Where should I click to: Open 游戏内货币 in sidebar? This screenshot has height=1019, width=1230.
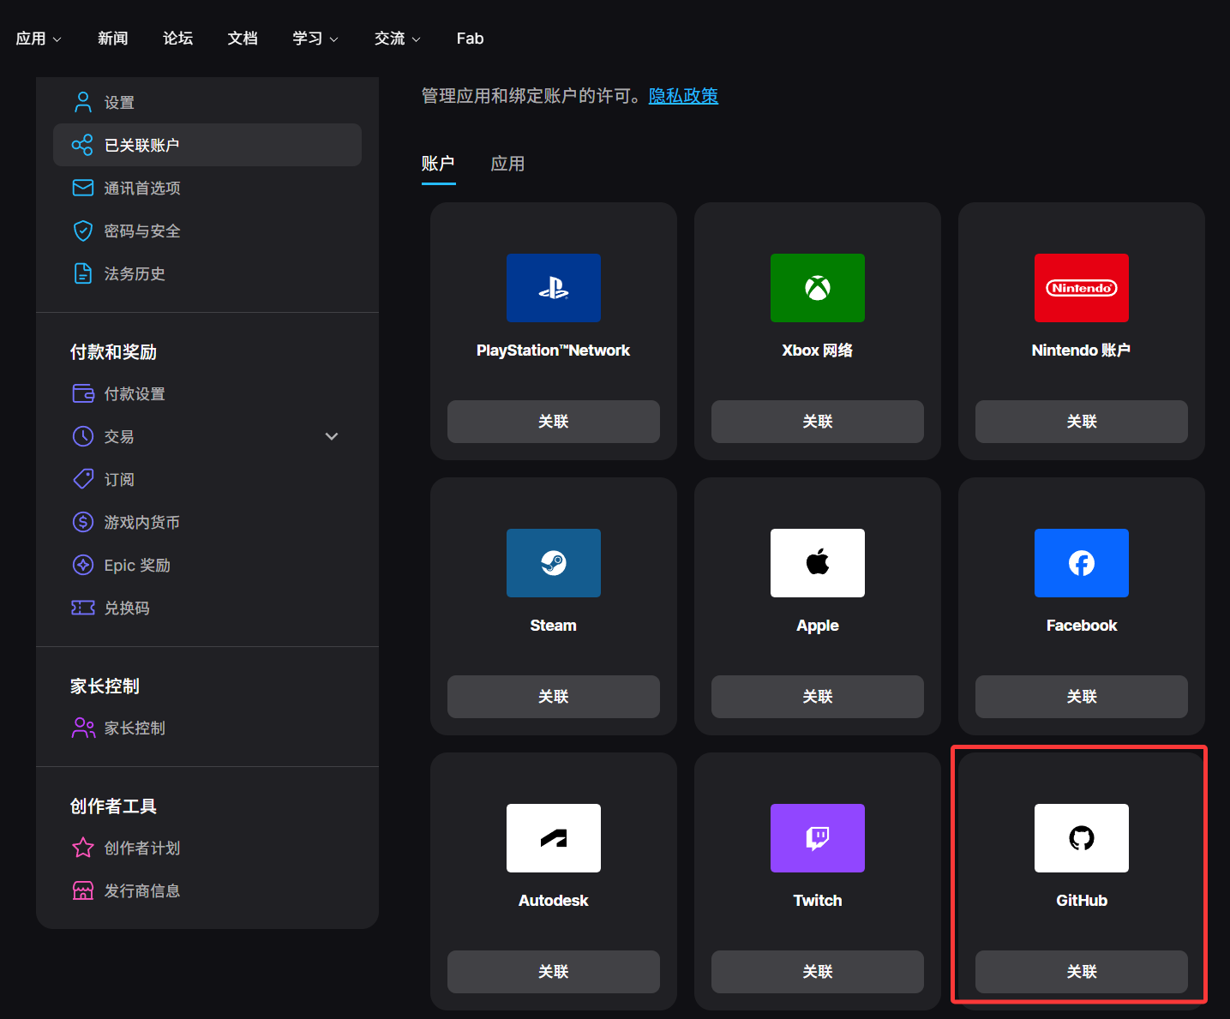pos(207,522)
